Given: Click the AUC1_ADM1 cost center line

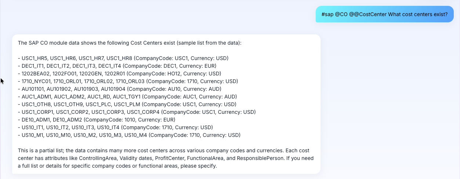Looking at the screenshot, I should point(127,97).
